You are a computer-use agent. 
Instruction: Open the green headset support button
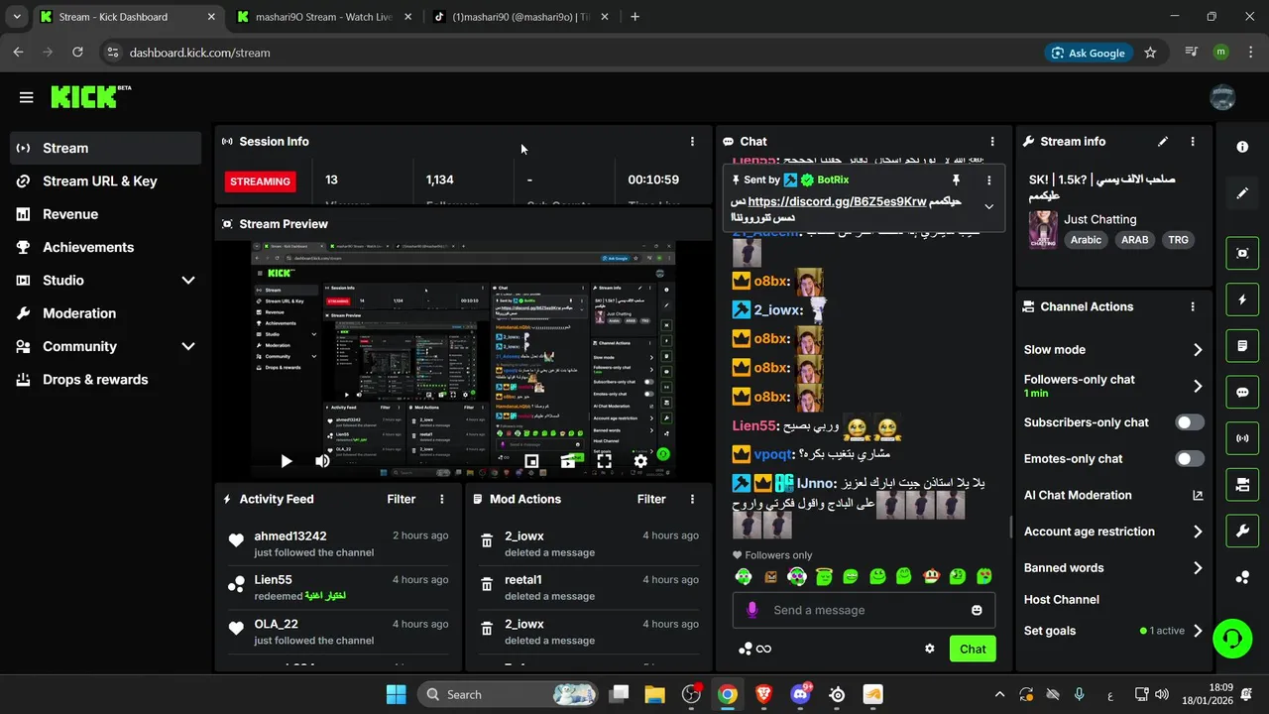pyautogui.click(x=1232, y=638)
